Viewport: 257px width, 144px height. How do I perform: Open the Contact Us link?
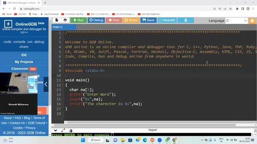click(x=17, y=123)
